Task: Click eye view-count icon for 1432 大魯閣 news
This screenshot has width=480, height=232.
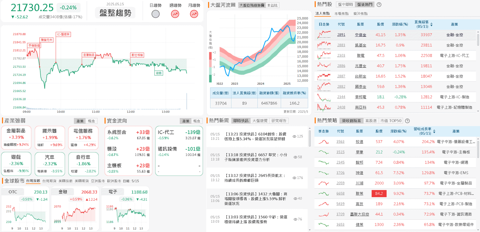Action: click(295, 198)
